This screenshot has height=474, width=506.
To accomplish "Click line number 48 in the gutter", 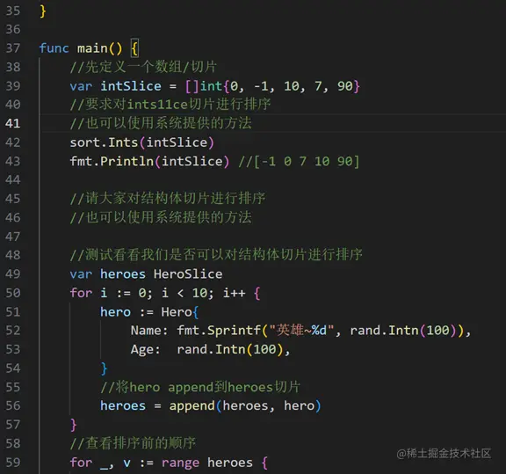I will (13, 255).
